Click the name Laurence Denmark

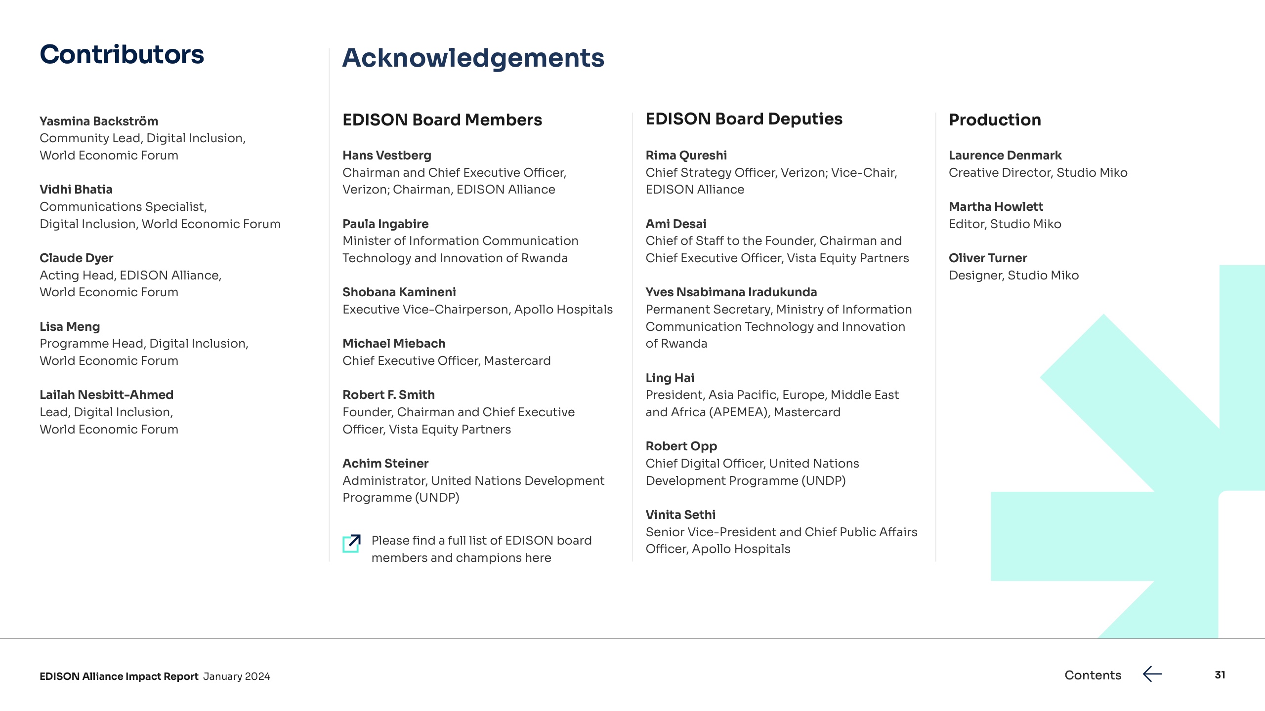[1005, 156]
